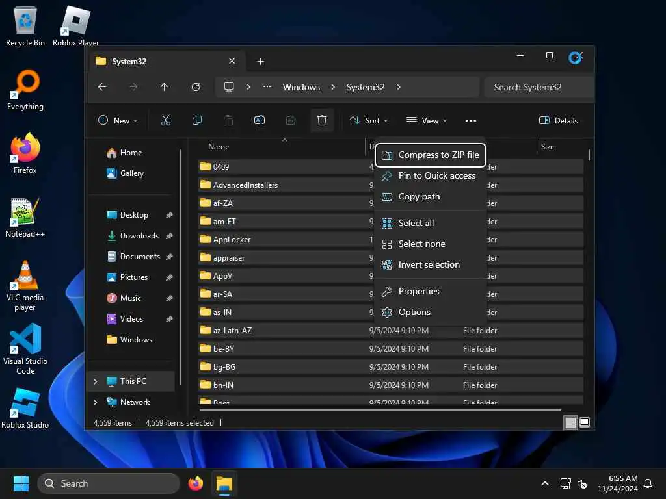666x499 pixels.
Task: Switch to details list view icon in status bar
Action: 570,422
